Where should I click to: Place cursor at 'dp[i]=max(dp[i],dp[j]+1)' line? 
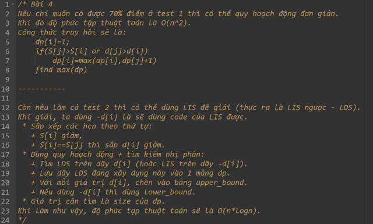click(x=104, y=61)
